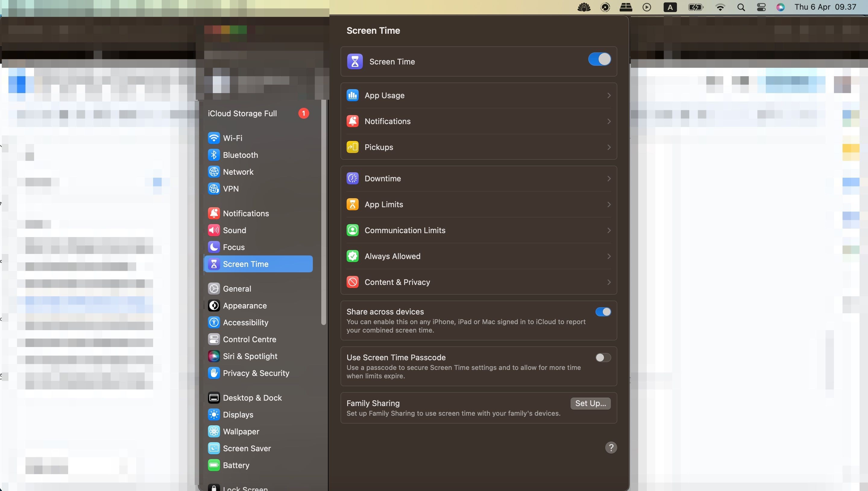
Task: Open Appearance settings in sidebar
Action: 258,305
